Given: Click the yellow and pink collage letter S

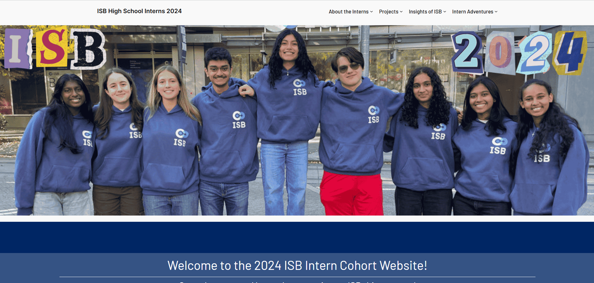Looking at the screenshot, I should pyautogui.click(x=52, y=47).
